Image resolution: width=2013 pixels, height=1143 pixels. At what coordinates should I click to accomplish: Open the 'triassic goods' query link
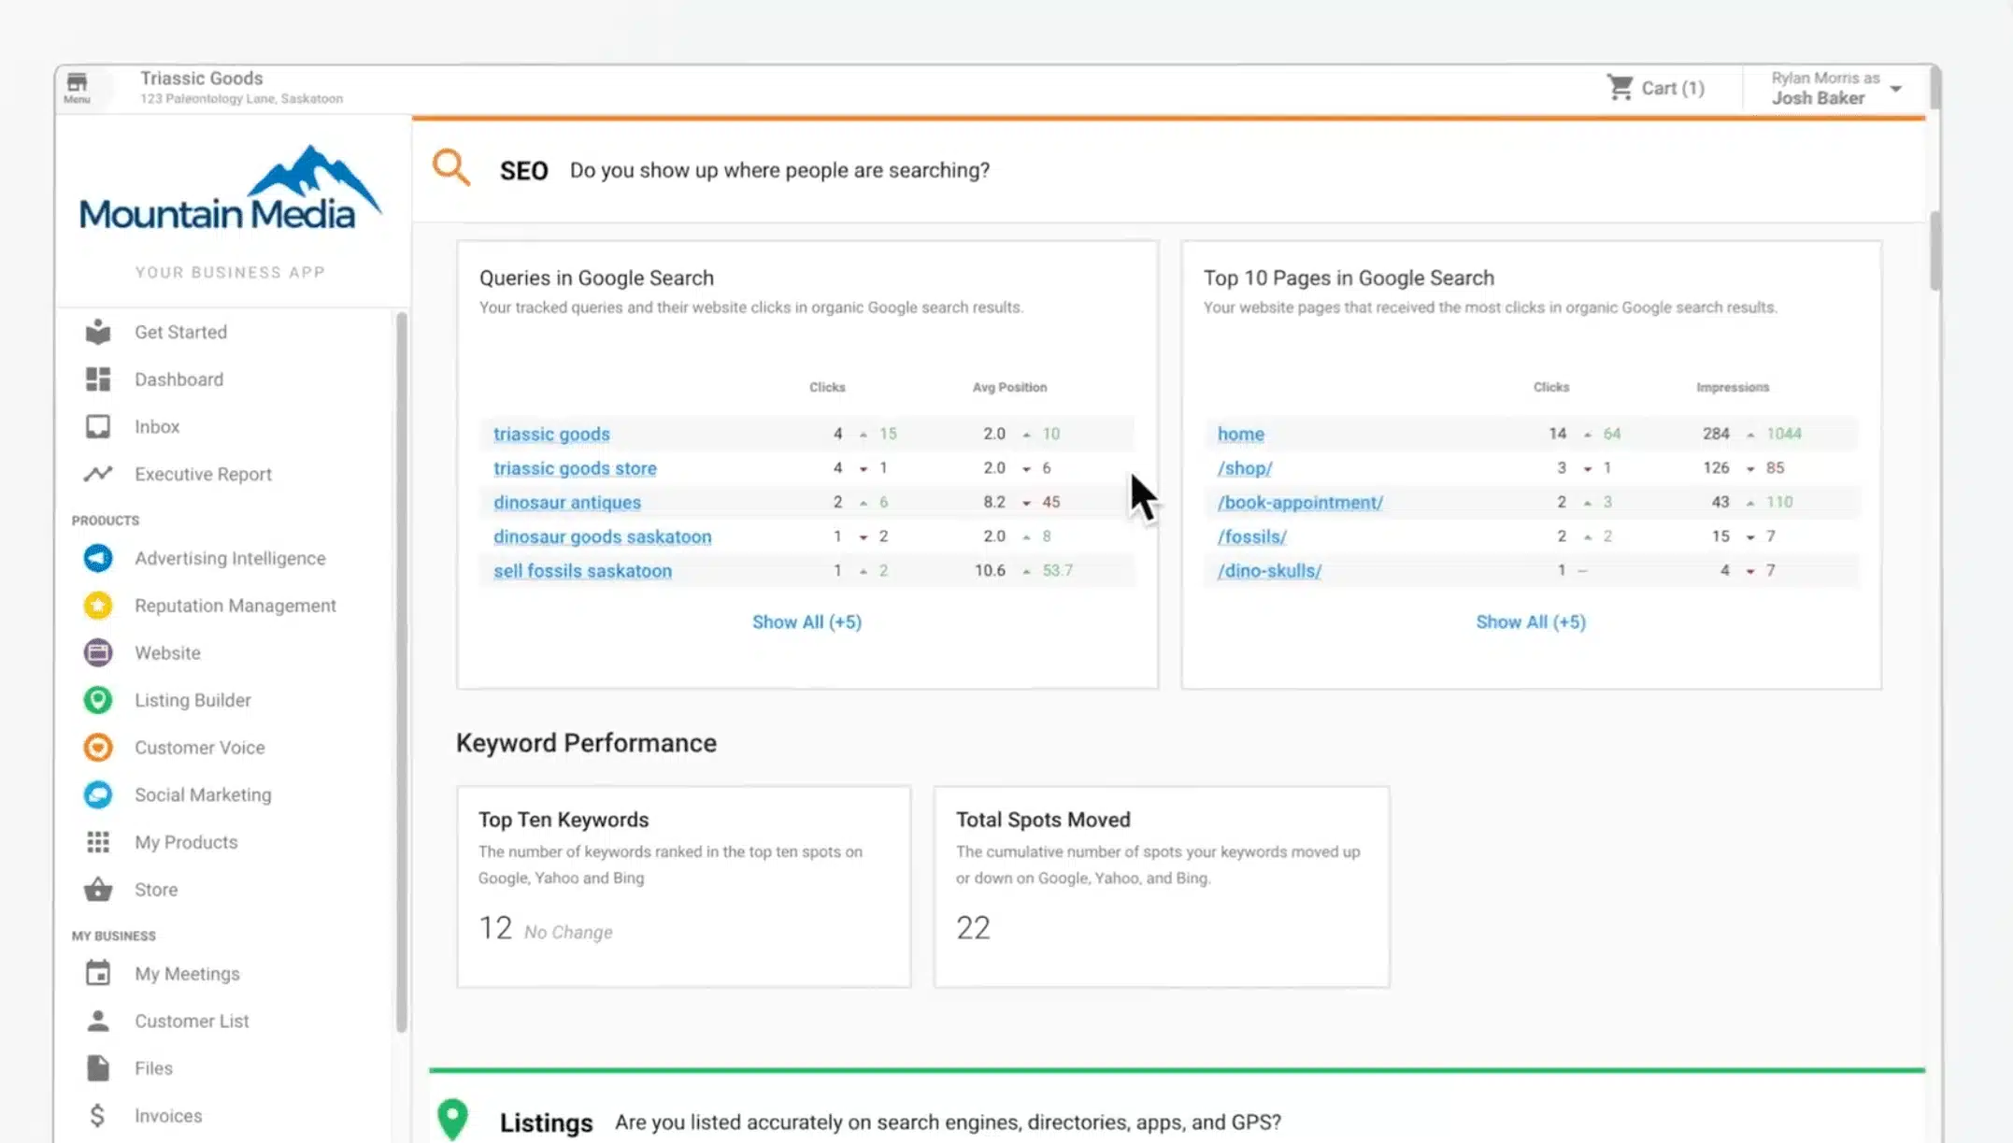550,434
